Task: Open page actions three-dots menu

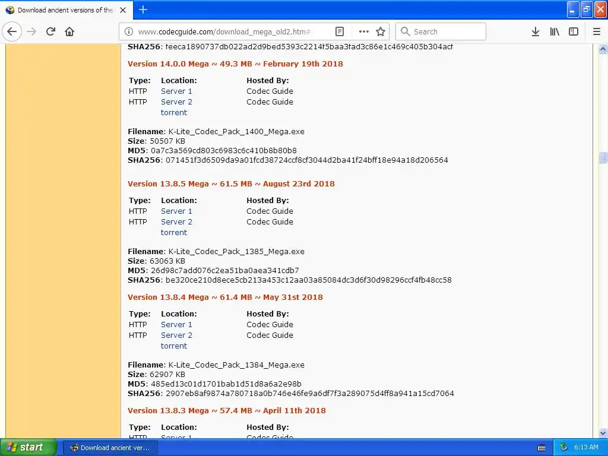Action: point(364,31)
